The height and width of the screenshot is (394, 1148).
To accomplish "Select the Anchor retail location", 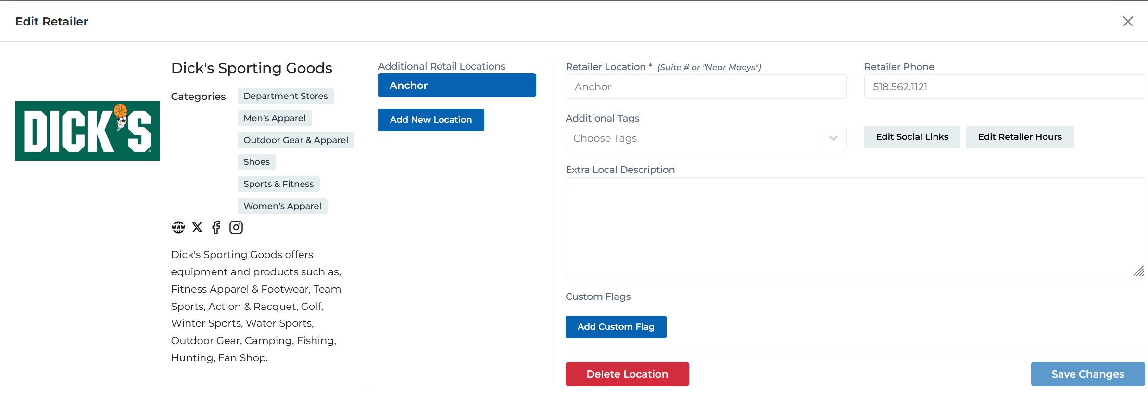I will 457,85.
